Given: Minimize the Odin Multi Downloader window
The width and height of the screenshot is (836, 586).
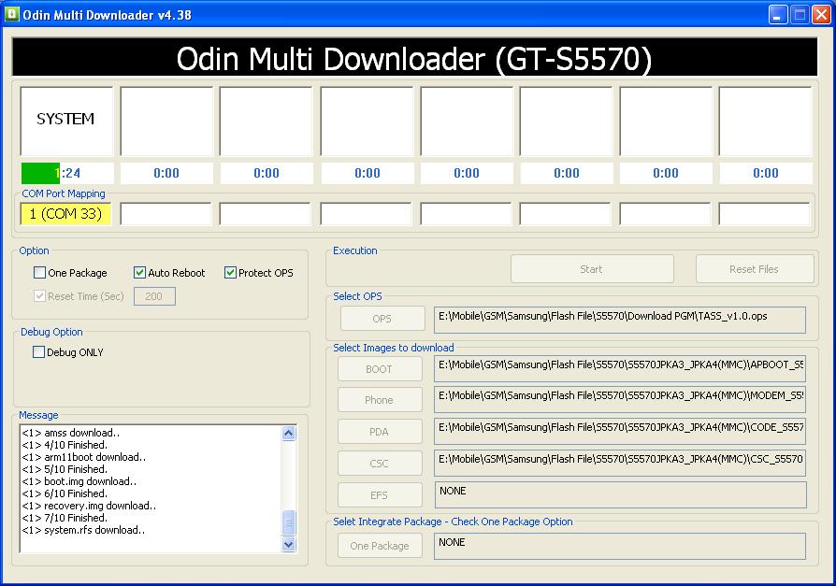Looking at the screenshot, I should (778, 14).
